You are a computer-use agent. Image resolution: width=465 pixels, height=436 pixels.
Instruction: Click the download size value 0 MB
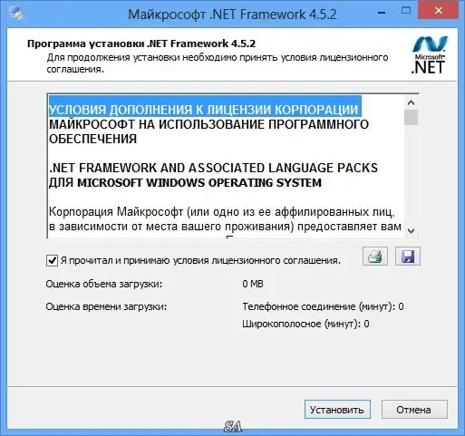pos(253,284)
